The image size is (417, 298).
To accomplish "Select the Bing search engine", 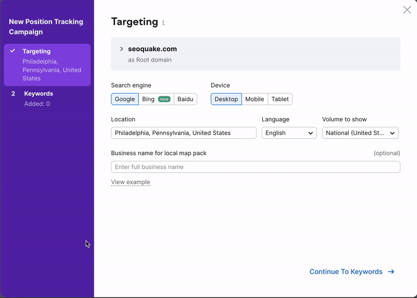I will (x=156, y=99).
